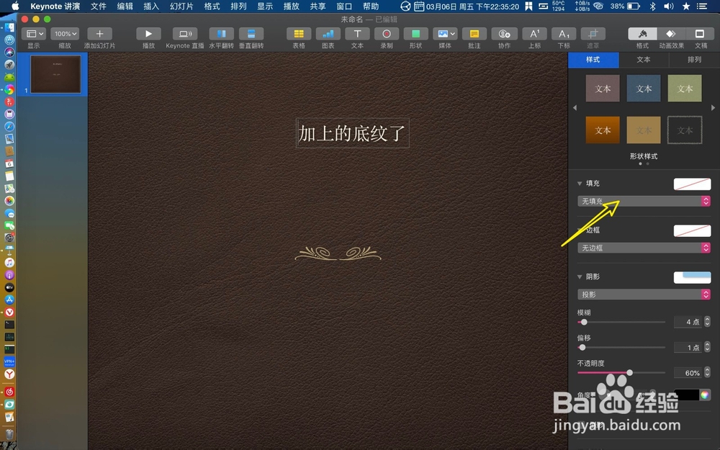Screen dimensions: 720x450
Task: Go to previous shape styles page
Action: [575, 107]
